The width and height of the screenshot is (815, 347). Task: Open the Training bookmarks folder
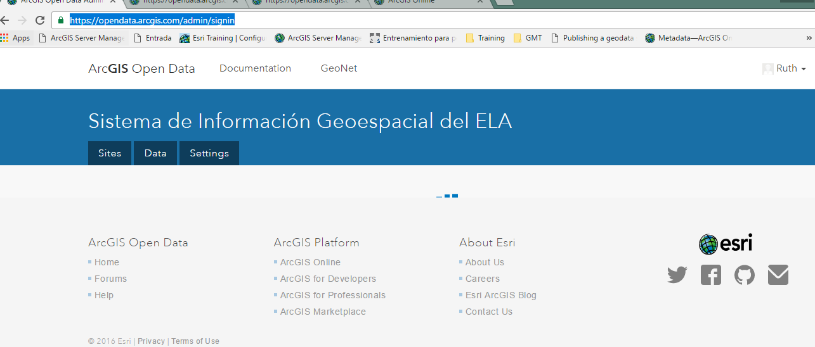(485, 38)
